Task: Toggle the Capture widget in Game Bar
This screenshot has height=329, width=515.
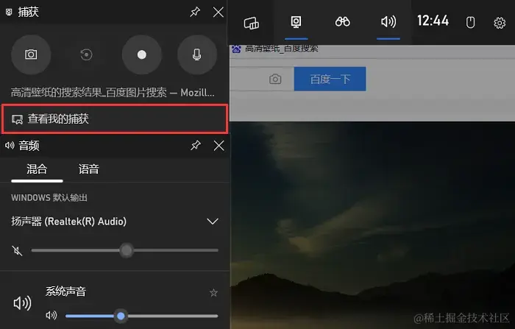Action: tap(296, 22)
